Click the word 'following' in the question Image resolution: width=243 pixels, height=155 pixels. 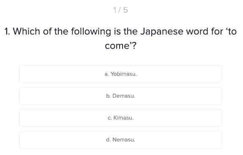[x=91, y=32]
